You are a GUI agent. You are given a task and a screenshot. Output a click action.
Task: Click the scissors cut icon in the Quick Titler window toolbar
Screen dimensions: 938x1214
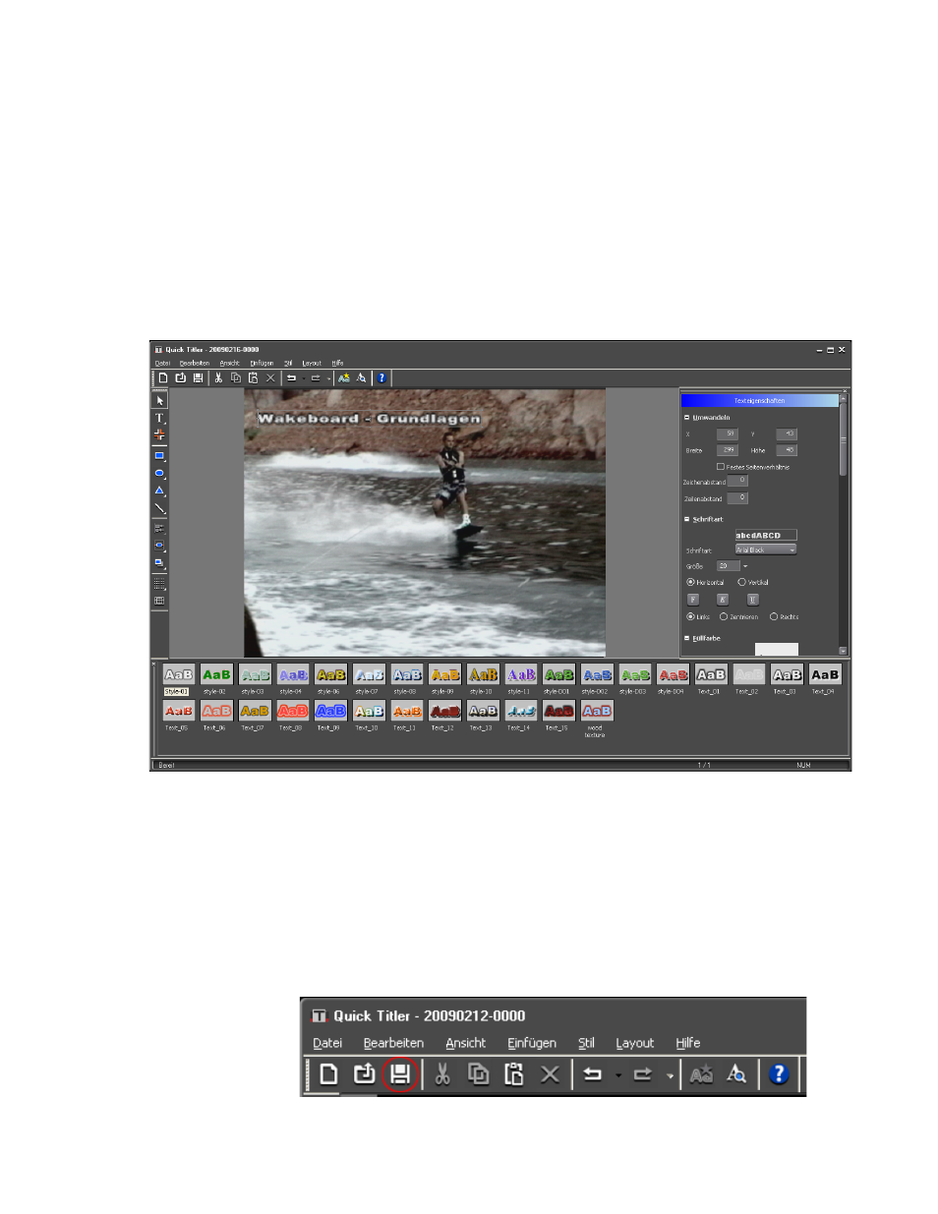pyautogui.click(x=218, y=377)
